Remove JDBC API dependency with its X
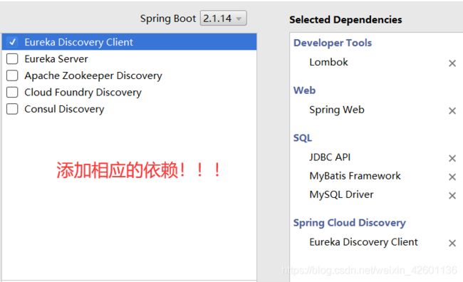Image resolution: width=463 pixels, height=282 pixels. coord(452,158)
